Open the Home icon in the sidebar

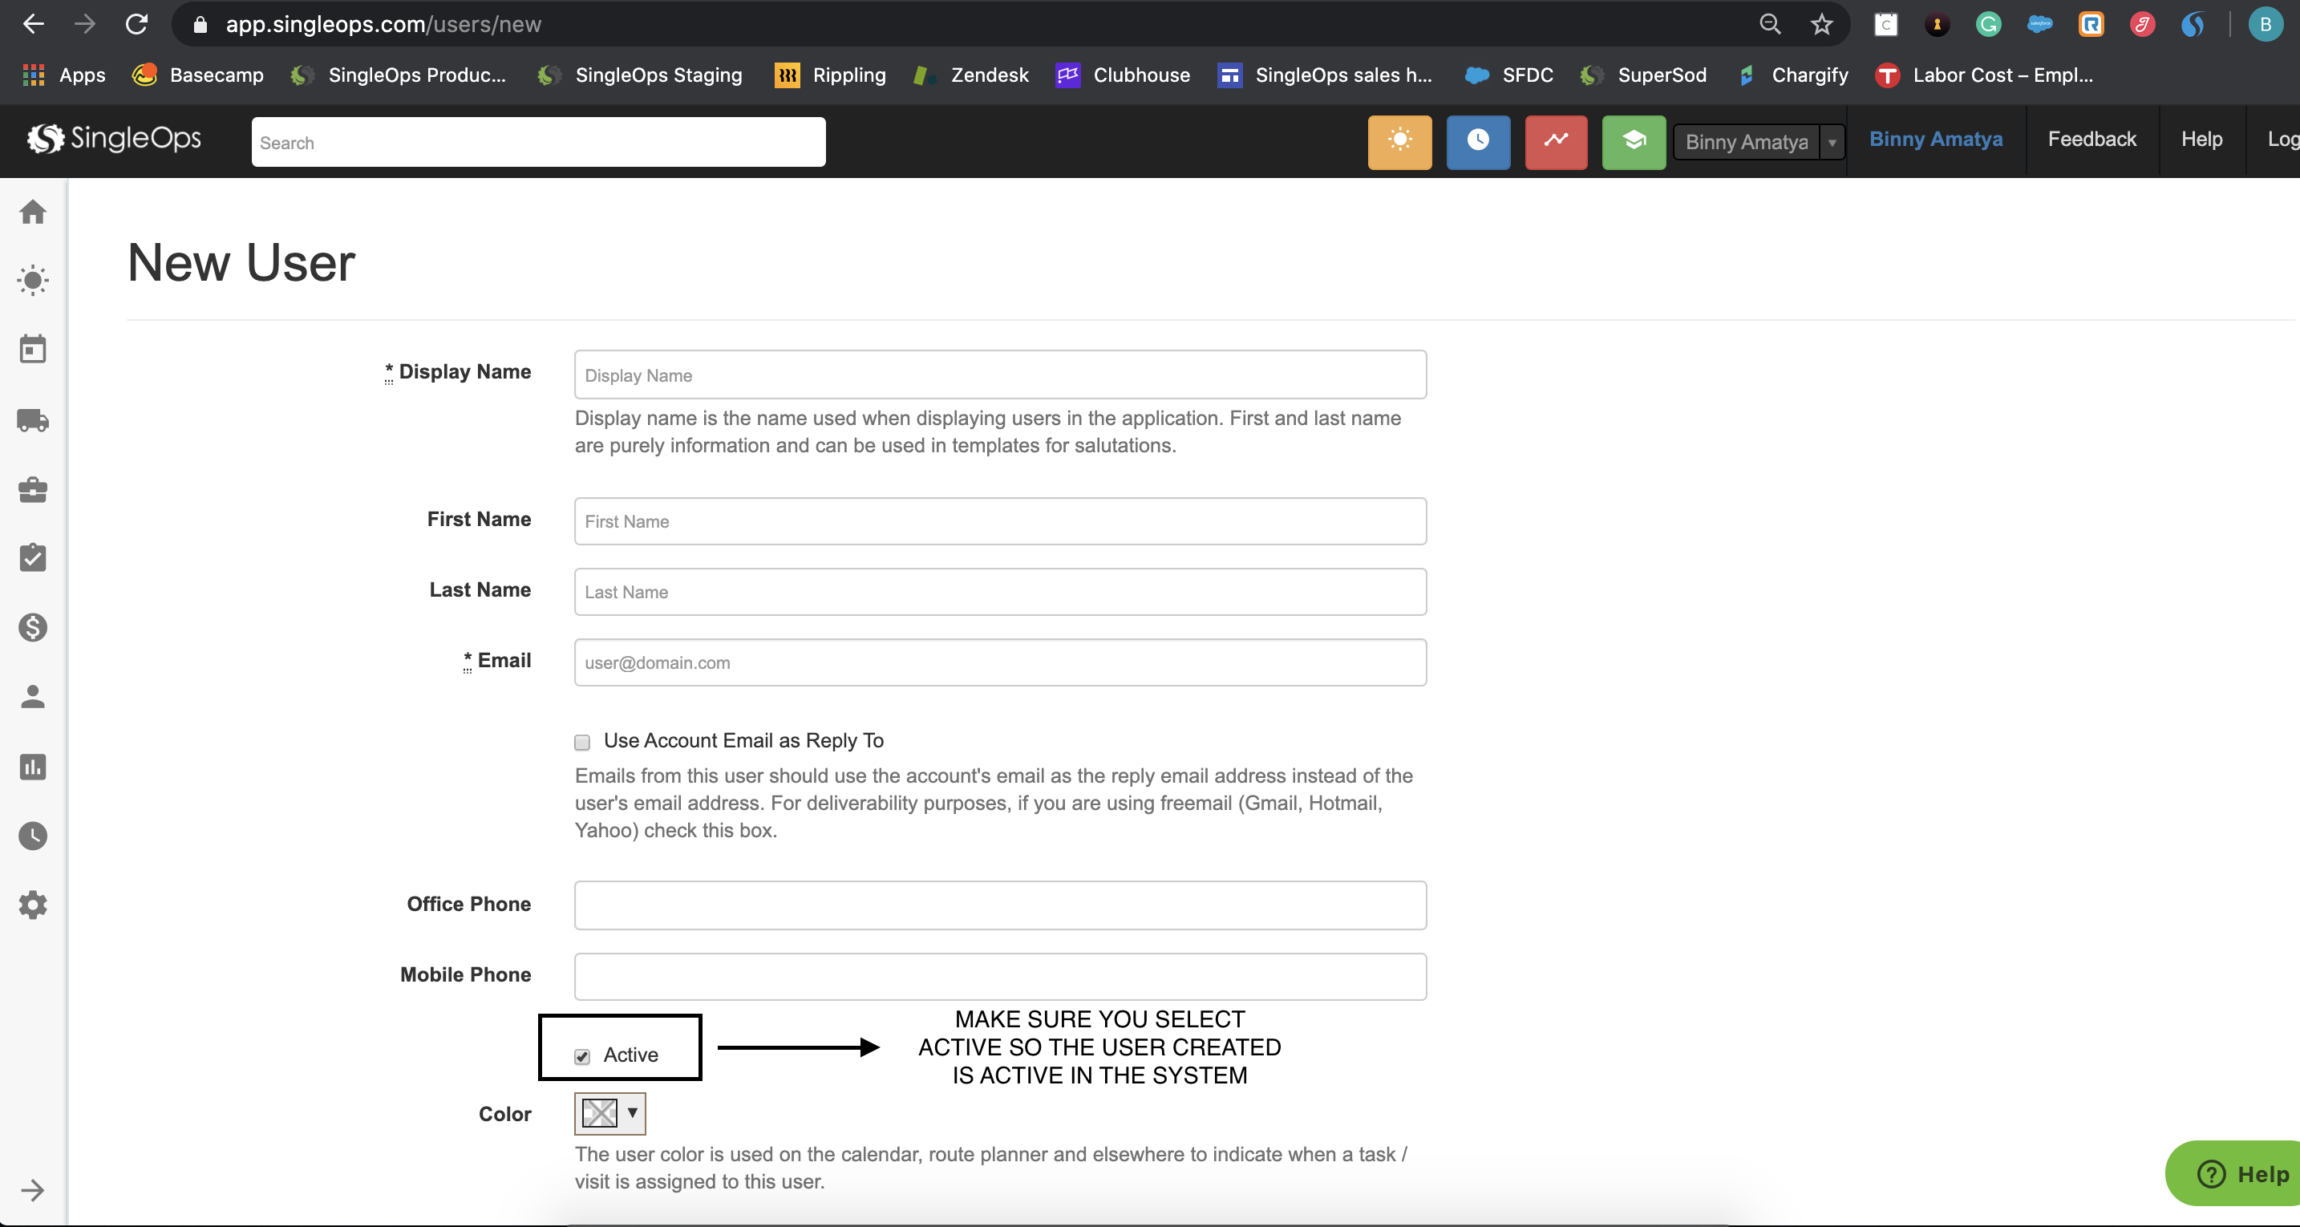(33, 212)
